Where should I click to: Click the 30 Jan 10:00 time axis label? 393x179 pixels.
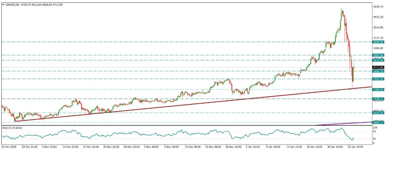click(353, 146)
